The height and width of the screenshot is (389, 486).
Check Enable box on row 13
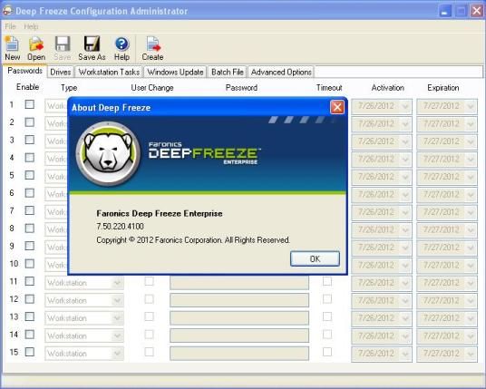(x=30, y=316)
